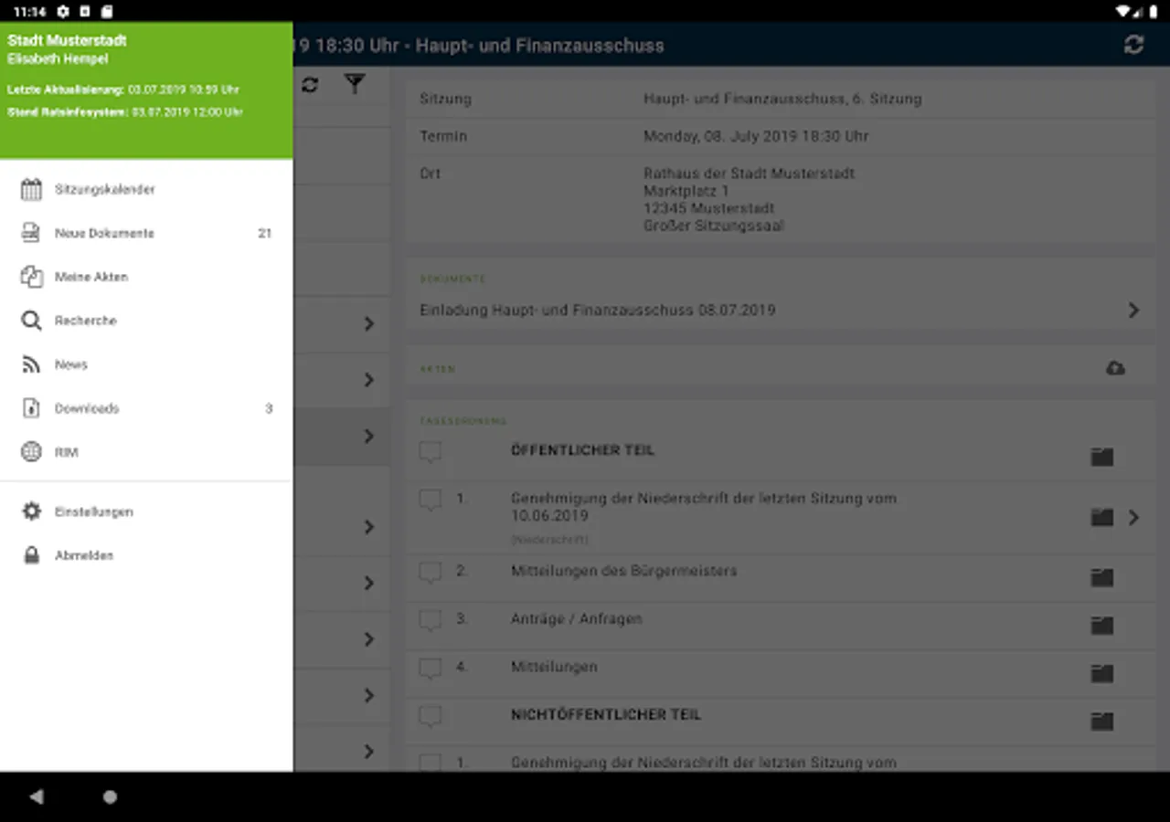The width and height of the screenshot is (1170, 822).
Task: Click the Einstellungen gear icon
Action: (x=31, y=511)
